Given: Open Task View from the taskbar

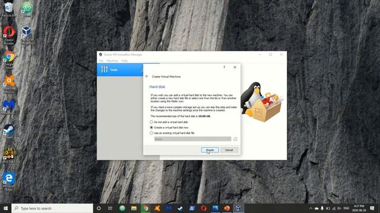Looking at the screenshot, I should pyautogui.click(x=110, y=208).
